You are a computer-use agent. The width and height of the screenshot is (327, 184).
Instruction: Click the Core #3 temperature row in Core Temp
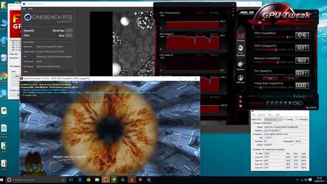click(280, 168)
